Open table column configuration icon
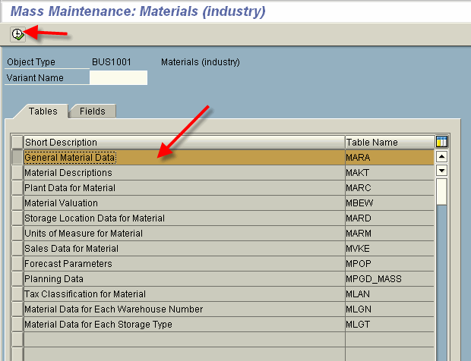Viewport: 471px width, 361px height. [x=441, y=142]
